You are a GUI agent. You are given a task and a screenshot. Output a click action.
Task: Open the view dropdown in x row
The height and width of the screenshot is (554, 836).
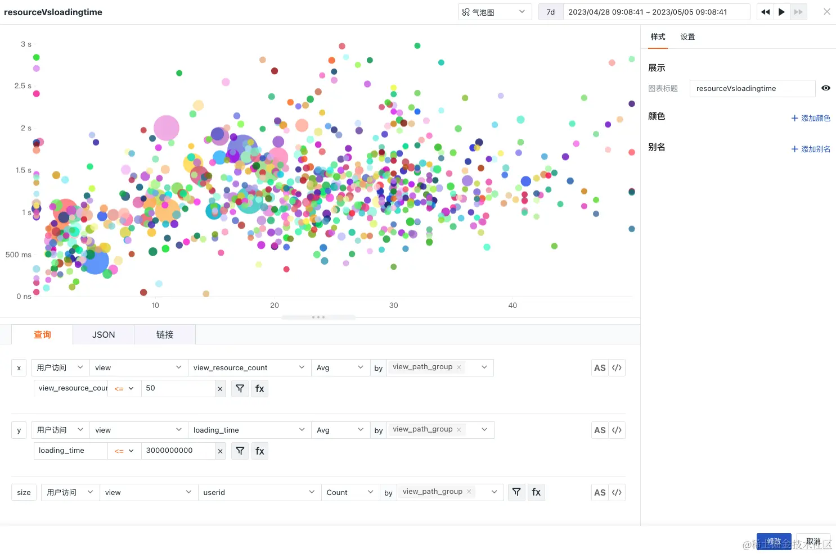click(138, 367)
